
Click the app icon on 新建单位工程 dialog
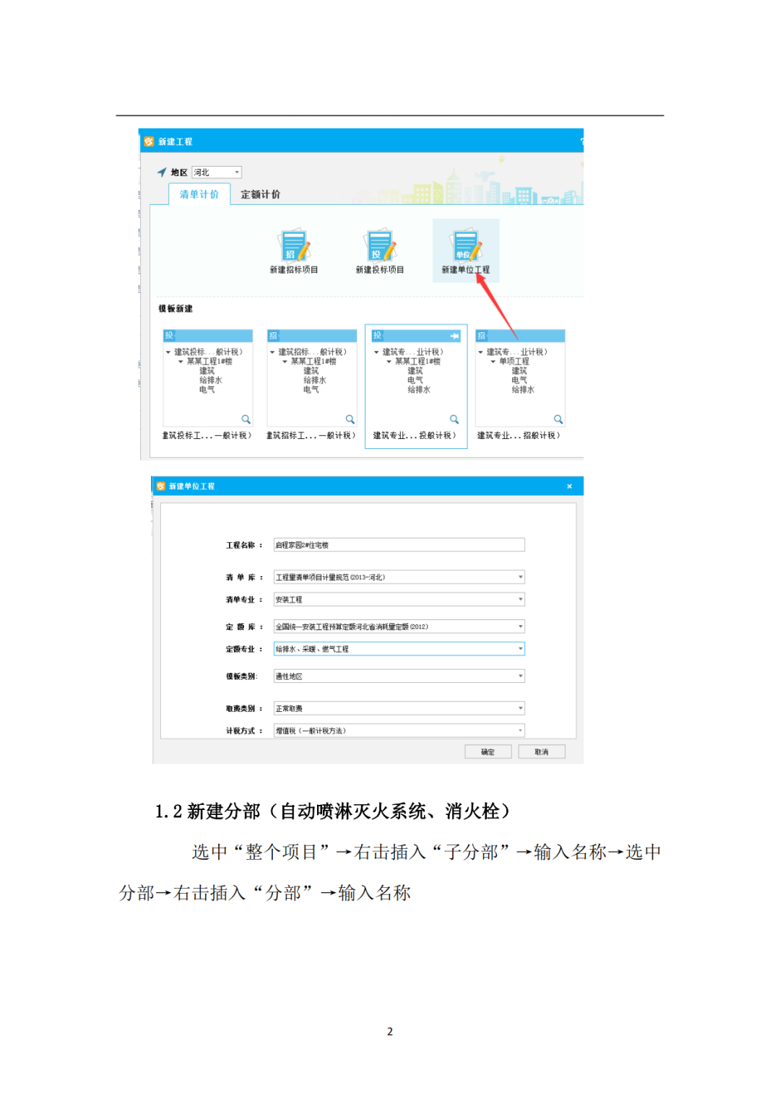coord(160,485)
